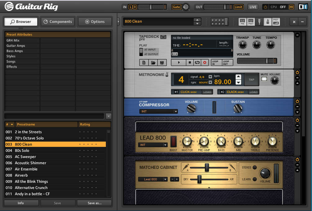This screenshot has height=211, width=312.
Task: Click the Native Instruments NI logo
Action: 303,7
